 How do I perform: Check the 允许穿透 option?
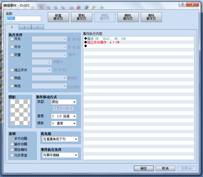point(12,155)
